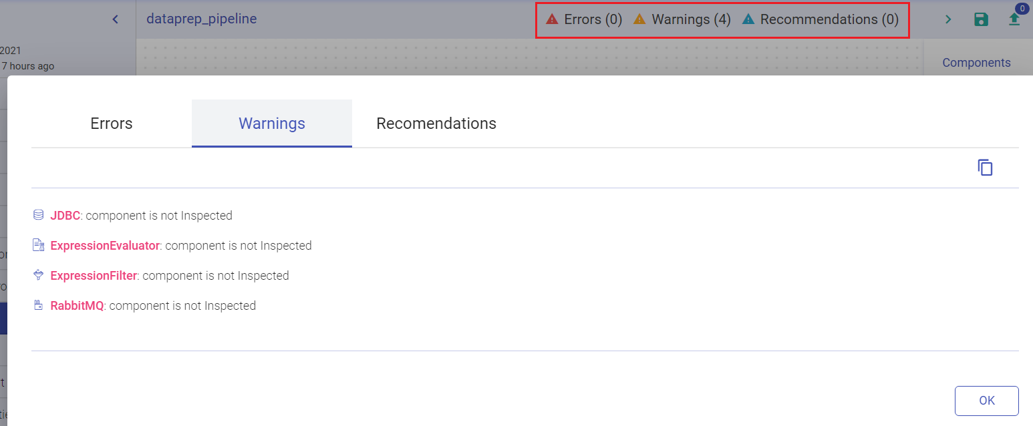Select the Warnings tab
1033x426 pixels.
pos(272,124)
